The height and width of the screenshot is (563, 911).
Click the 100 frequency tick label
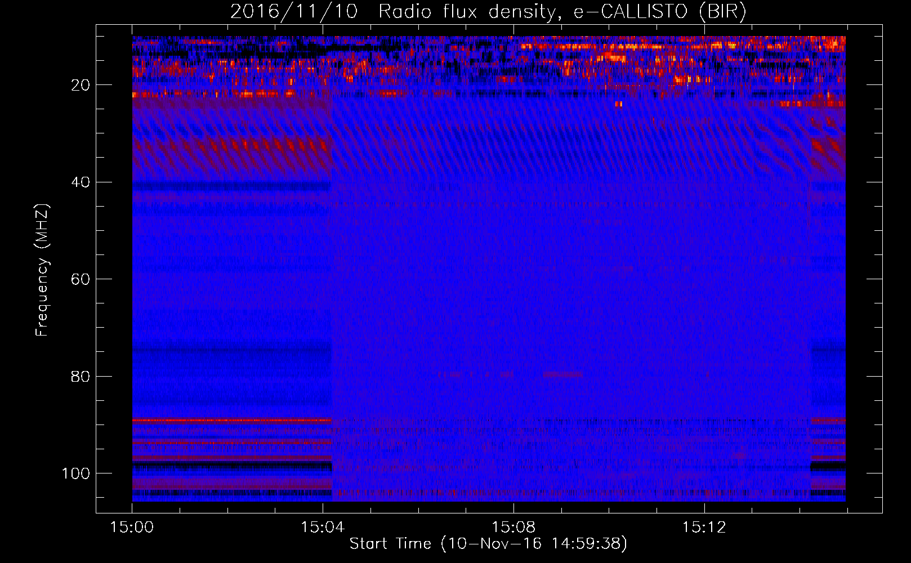click(76, 473)
